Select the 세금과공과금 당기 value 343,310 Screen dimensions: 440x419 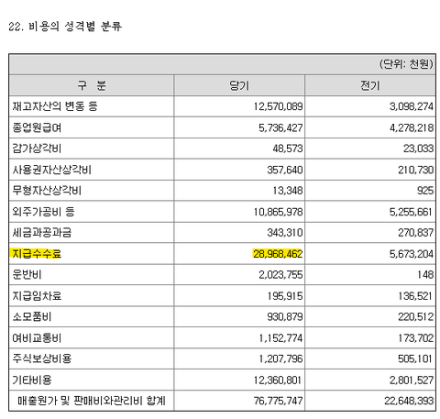[x=285, y=233]
